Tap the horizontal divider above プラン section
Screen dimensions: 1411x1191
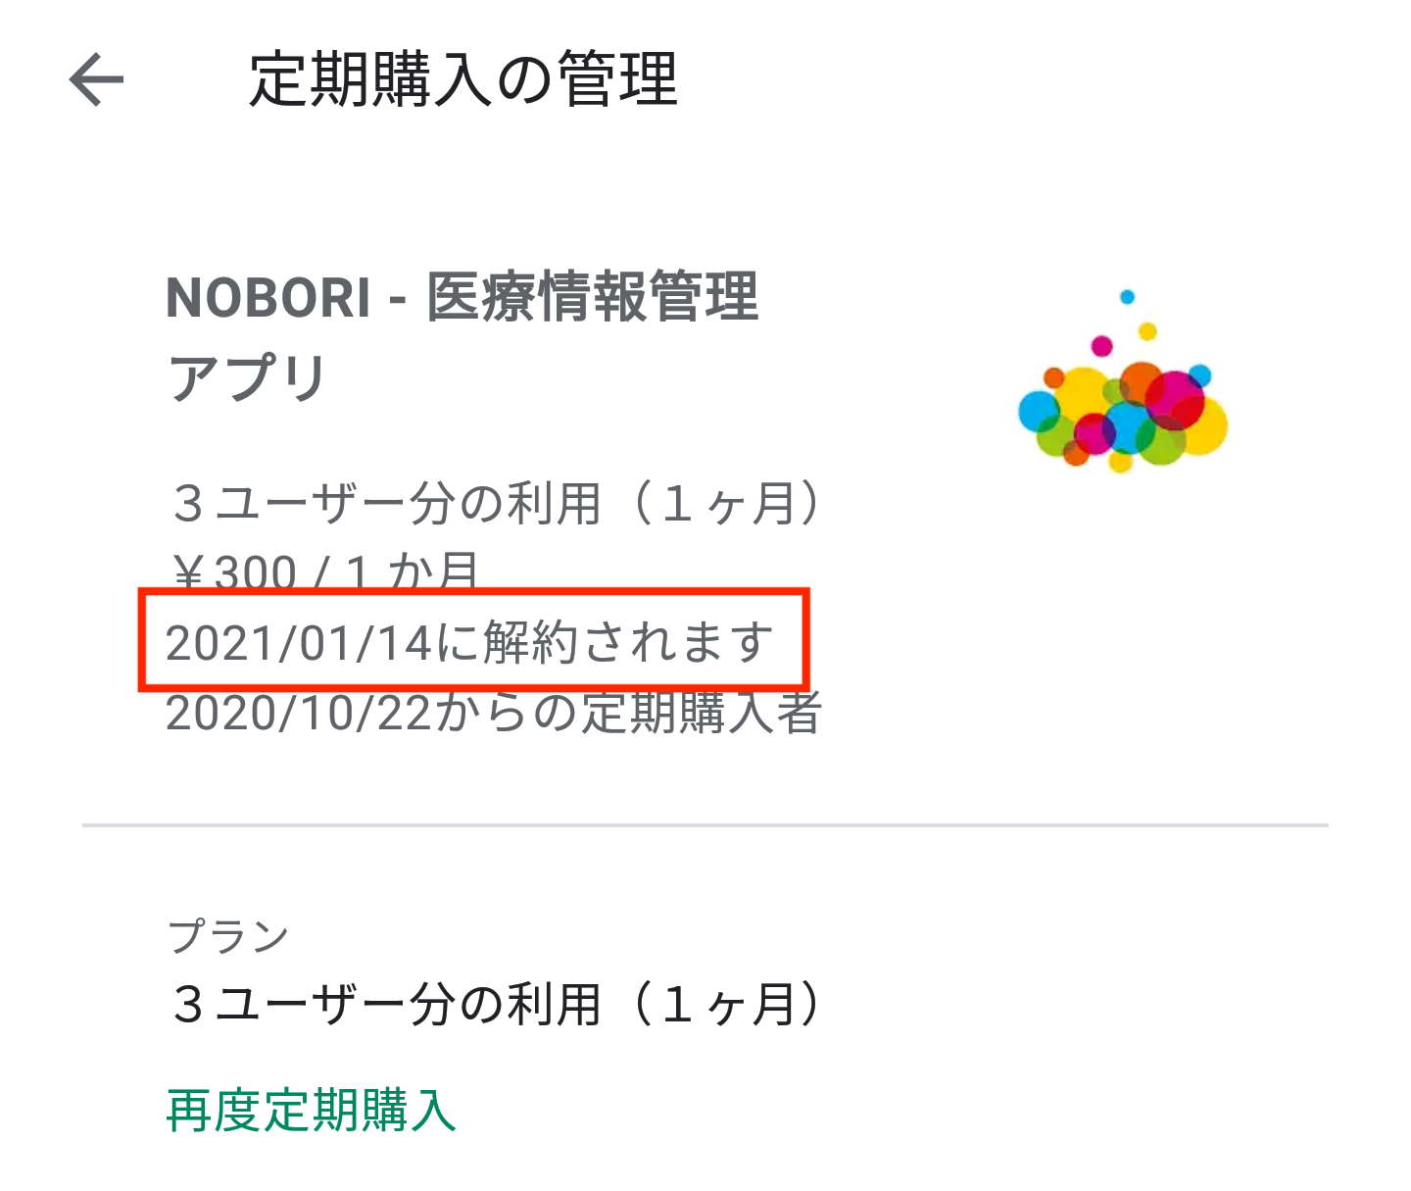pyautogui.click(x=705, y=825)
